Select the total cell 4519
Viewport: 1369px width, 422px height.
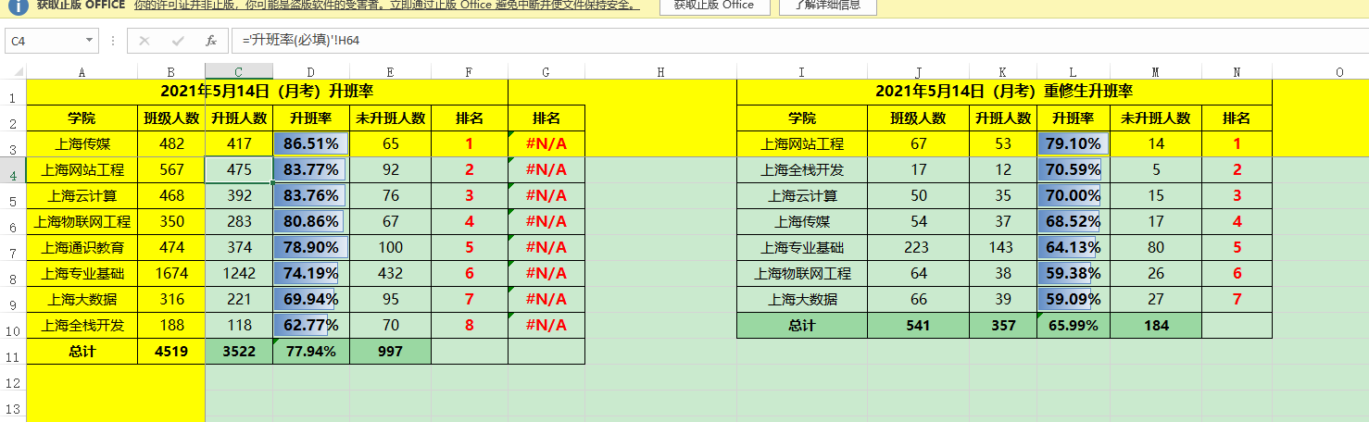click(x=171, y=352)
